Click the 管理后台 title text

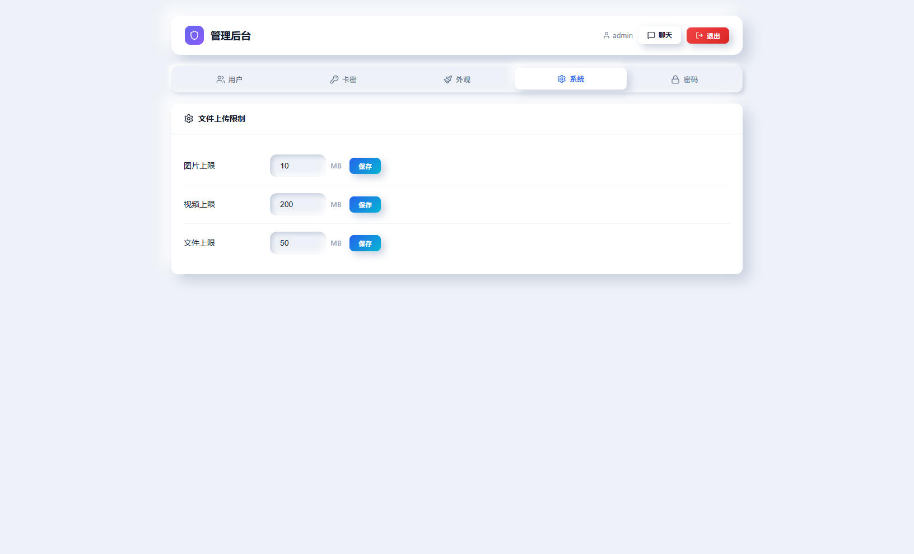[x=231, y=36]
